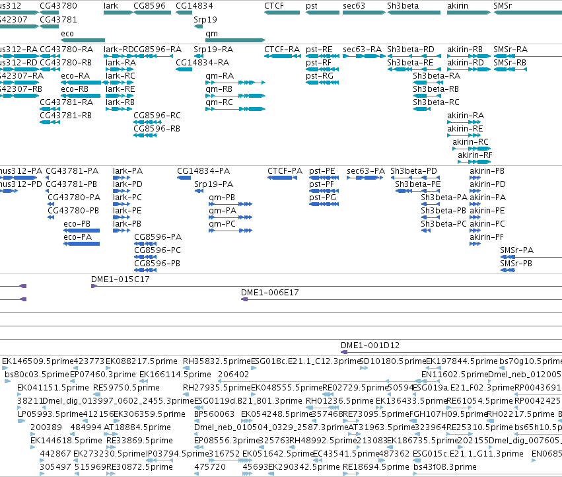Click transcript qm-RC

pos(236,109)
